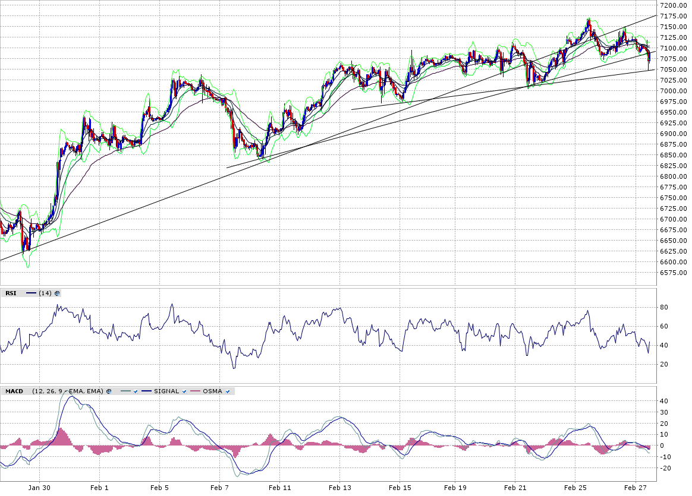Screen dimensions: 692x496
Task: Click the teal MACD line color swatch
Action: point(124,391)
